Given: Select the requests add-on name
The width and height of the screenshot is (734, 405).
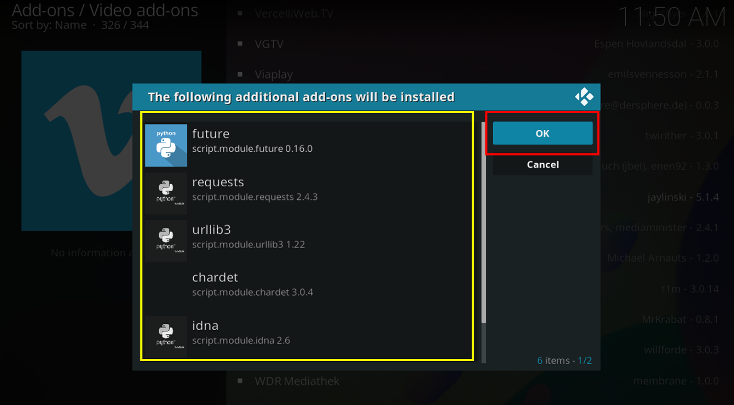Looking at the screenshot, I should click(x=218, y=182).
